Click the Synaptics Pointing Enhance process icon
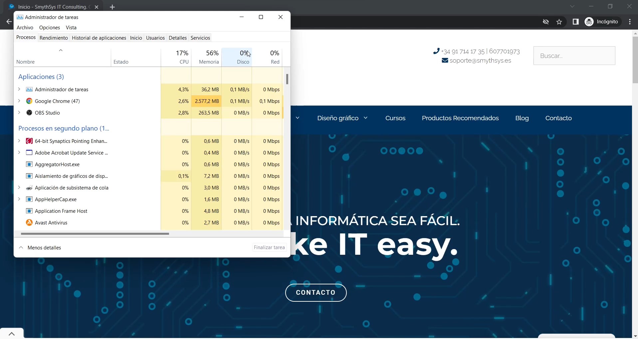 pos(29,141)
